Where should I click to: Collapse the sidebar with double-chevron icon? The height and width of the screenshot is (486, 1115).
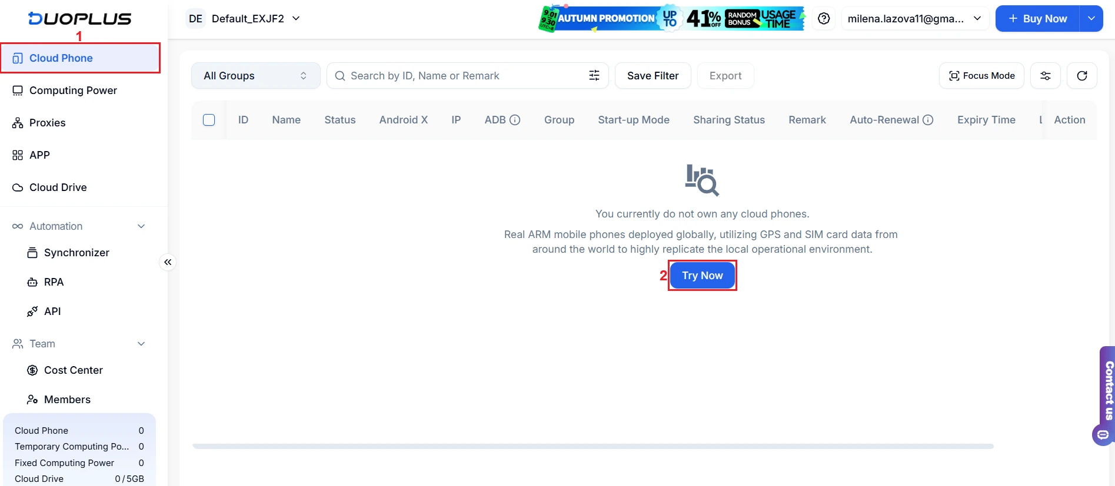pyautogui.click(x=168, y=262)
